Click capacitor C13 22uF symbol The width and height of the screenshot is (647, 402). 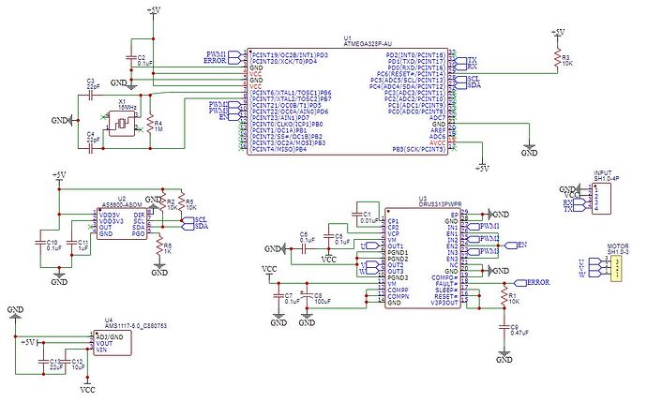[x=43, y=361]
